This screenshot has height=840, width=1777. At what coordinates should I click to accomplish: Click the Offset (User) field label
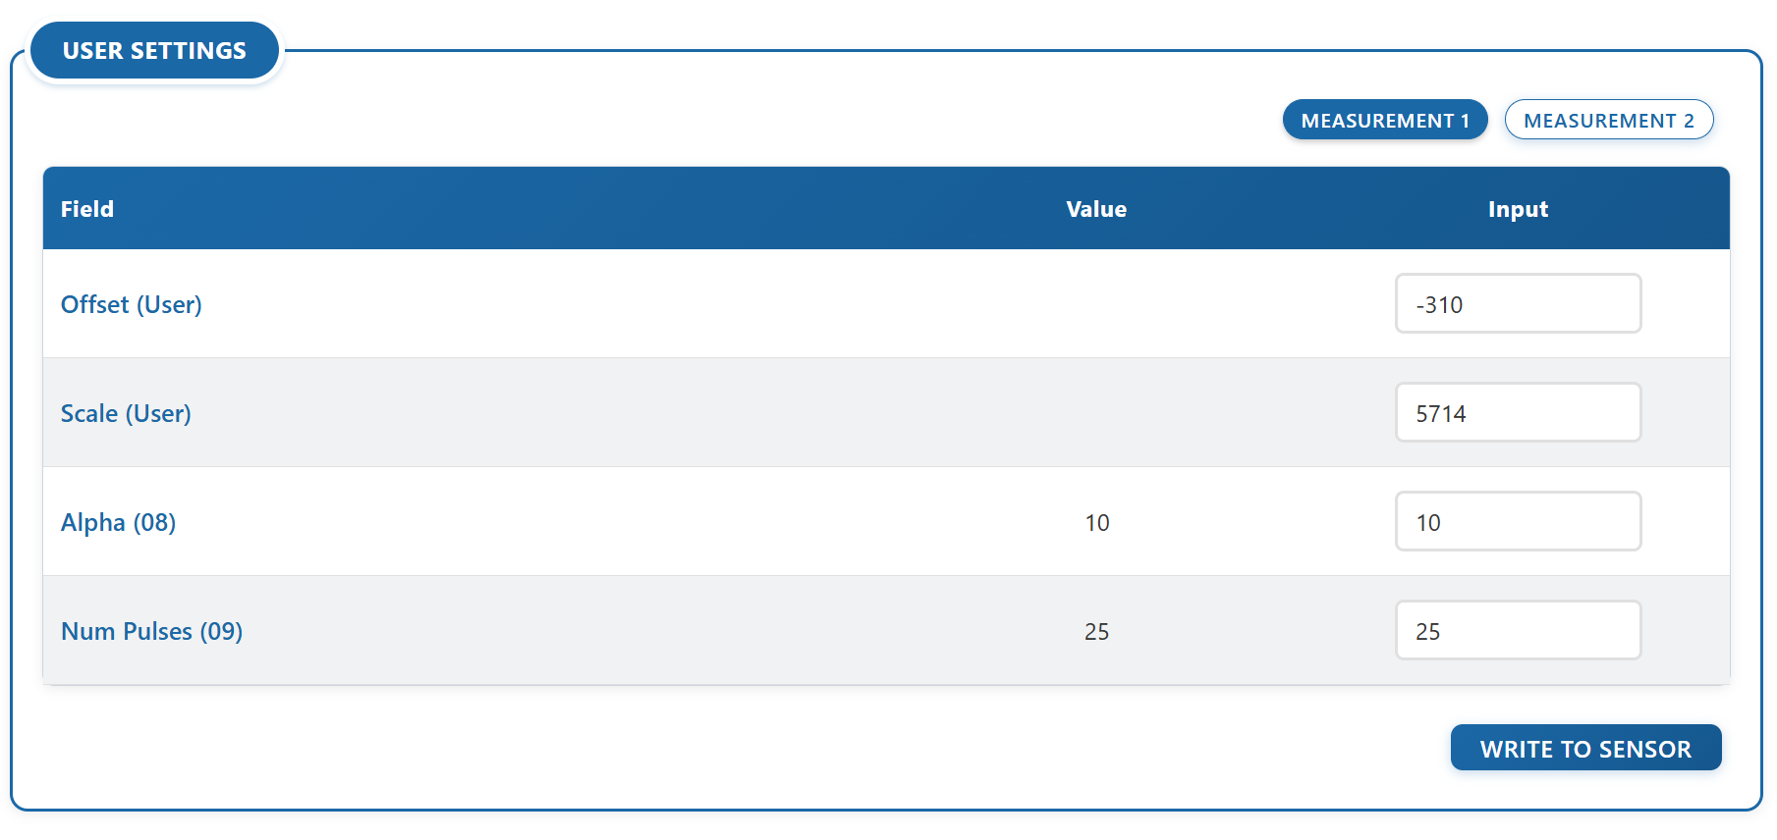[132, 304]
